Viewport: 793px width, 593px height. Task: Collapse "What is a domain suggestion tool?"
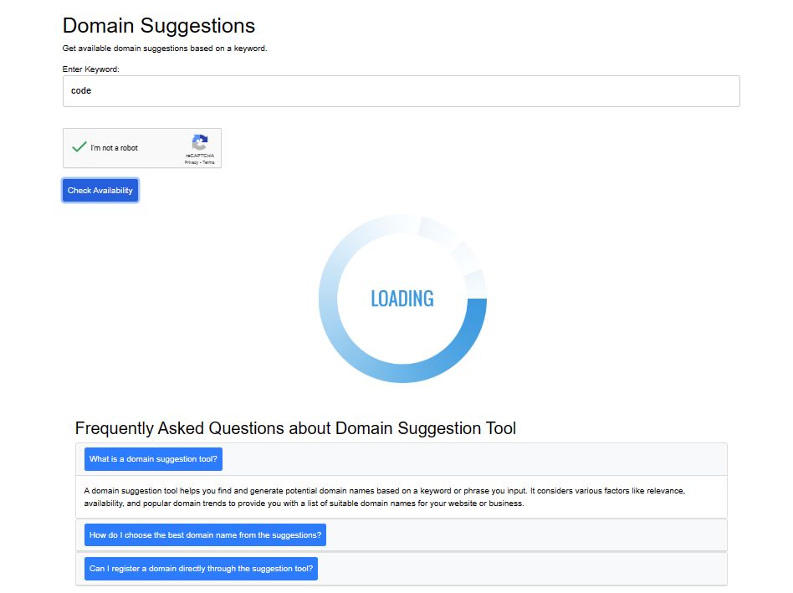coord(153,459)
